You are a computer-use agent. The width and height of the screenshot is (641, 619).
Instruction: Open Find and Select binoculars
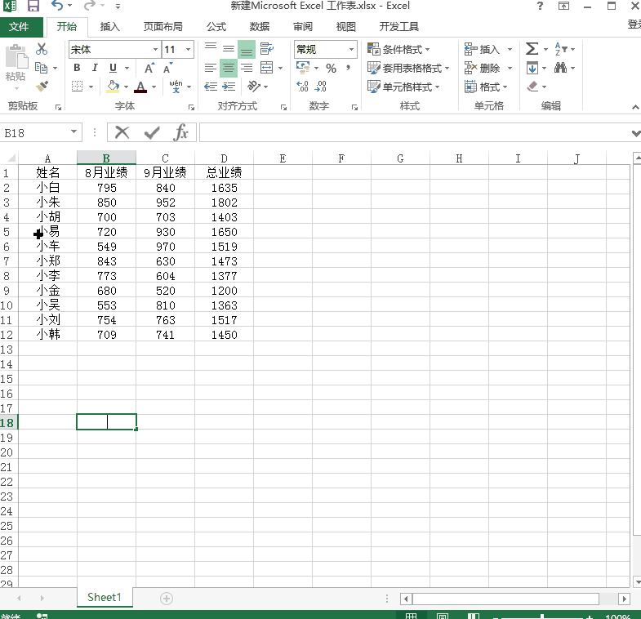(x=560, y=68)
